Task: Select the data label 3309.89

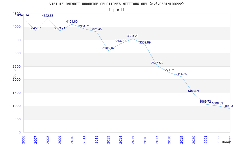Action: pyautogui.click(x=145, y=42)
